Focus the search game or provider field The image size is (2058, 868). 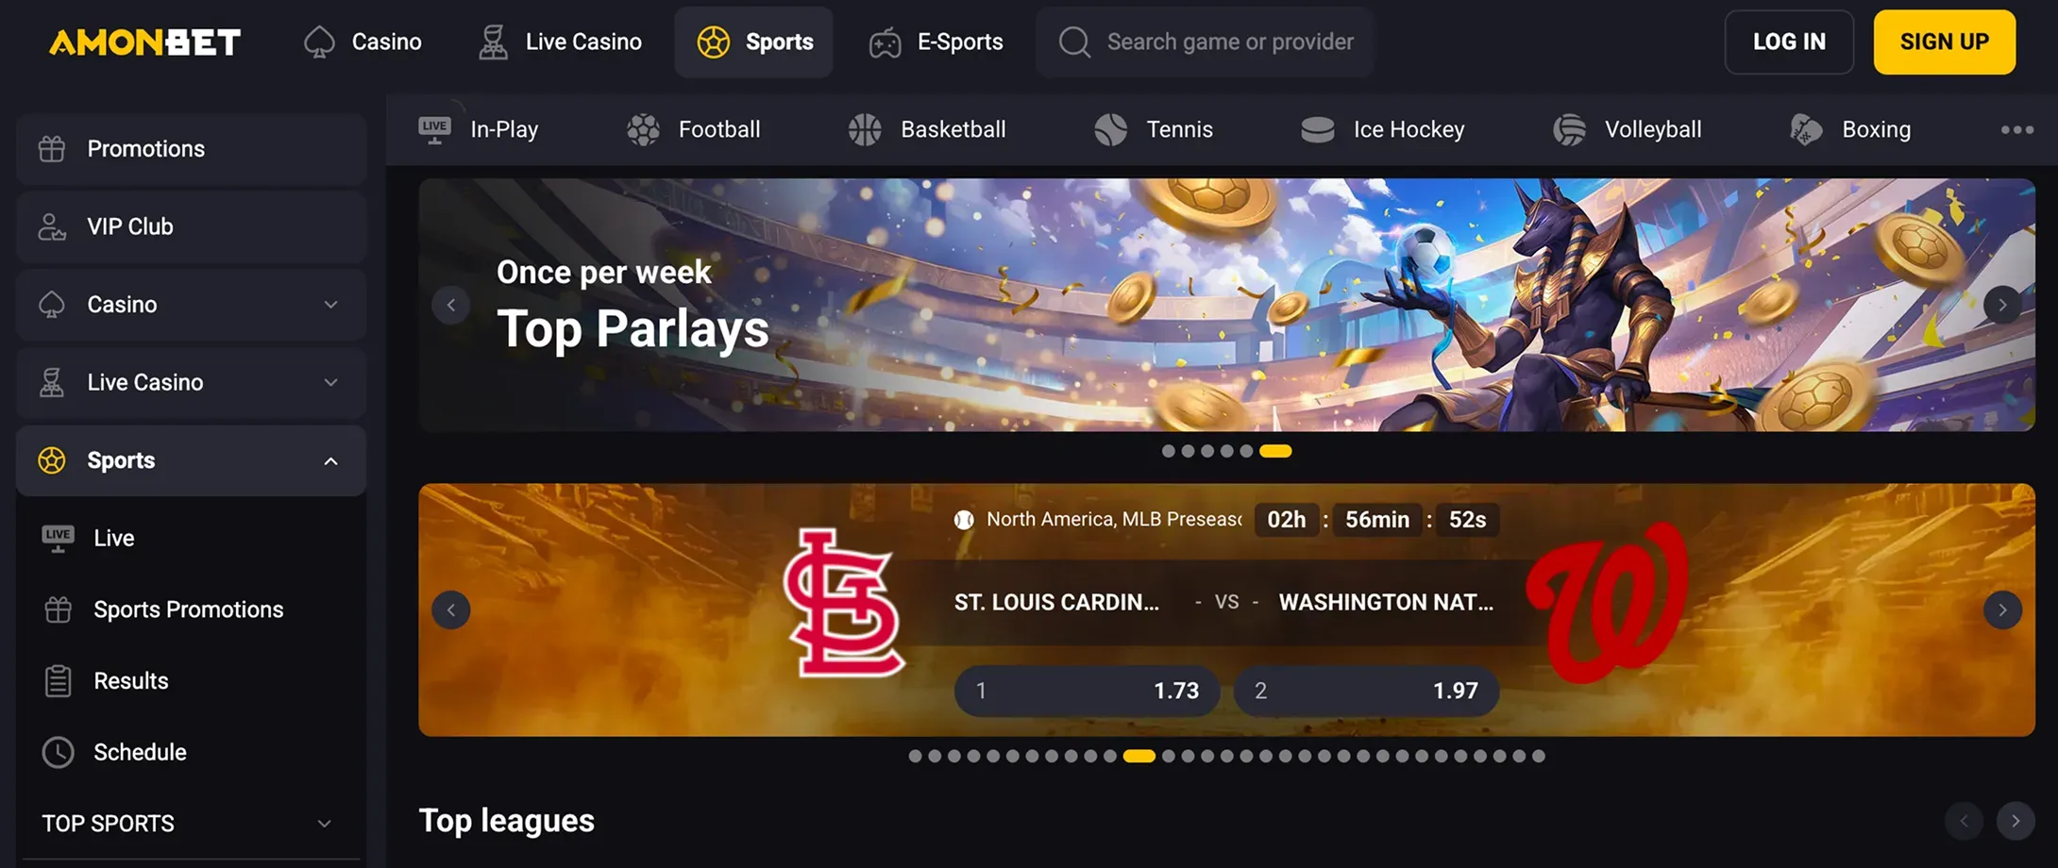[x=1206, y=42]
